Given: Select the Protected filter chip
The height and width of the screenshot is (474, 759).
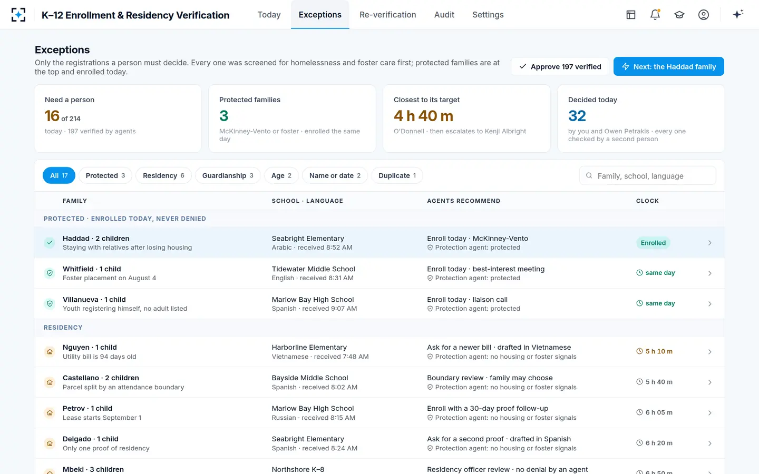Looking at the screenshot, I should pos(105,175).
